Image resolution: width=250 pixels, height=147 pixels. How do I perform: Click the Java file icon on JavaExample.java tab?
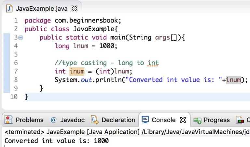[x=9, y=8]
